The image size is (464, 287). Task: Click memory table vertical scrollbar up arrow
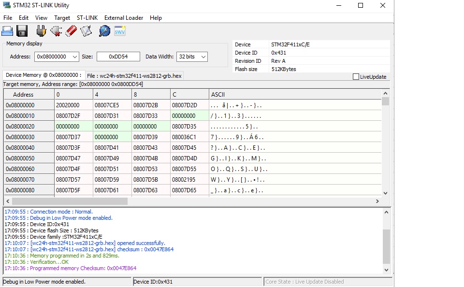pyautogui.click(x=385, y=94)
